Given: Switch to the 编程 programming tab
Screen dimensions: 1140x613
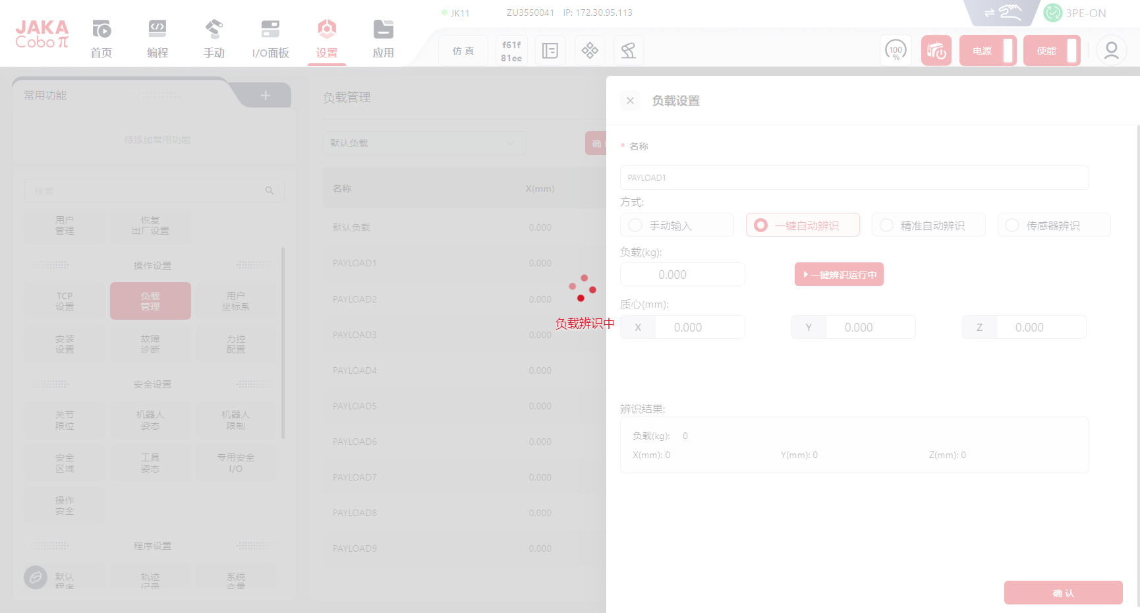Looking at the screenshot, I should (157, 38).
